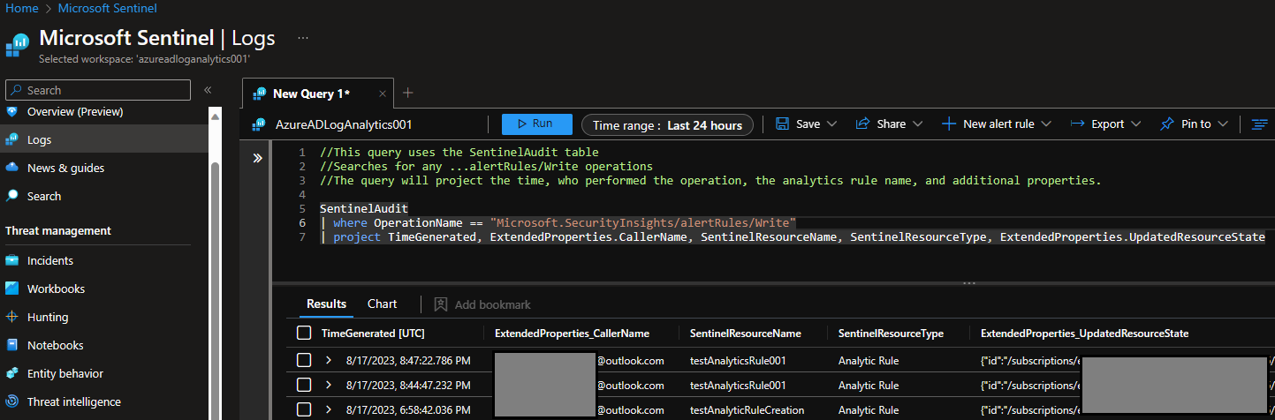Viewport: 1275px width, 420px height.
Task: Switch to the Results tab
Action: point(326,304)
